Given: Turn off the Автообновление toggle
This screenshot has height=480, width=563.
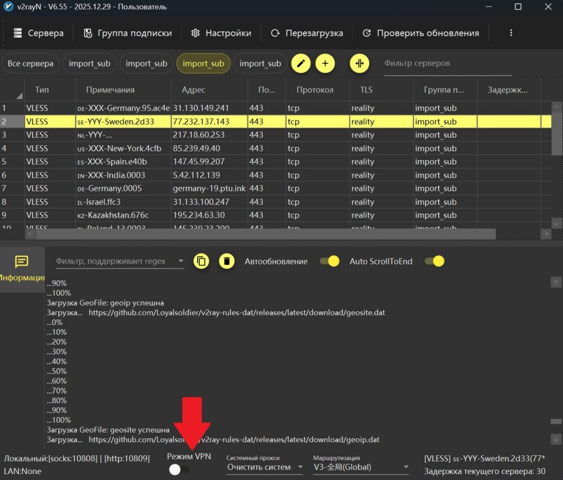Looking at the screenshot, I should coord(329,261).
